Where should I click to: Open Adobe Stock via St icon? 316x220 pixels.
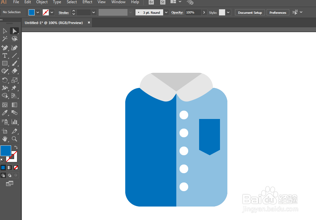pyautogui.click(x=162, y=2)
